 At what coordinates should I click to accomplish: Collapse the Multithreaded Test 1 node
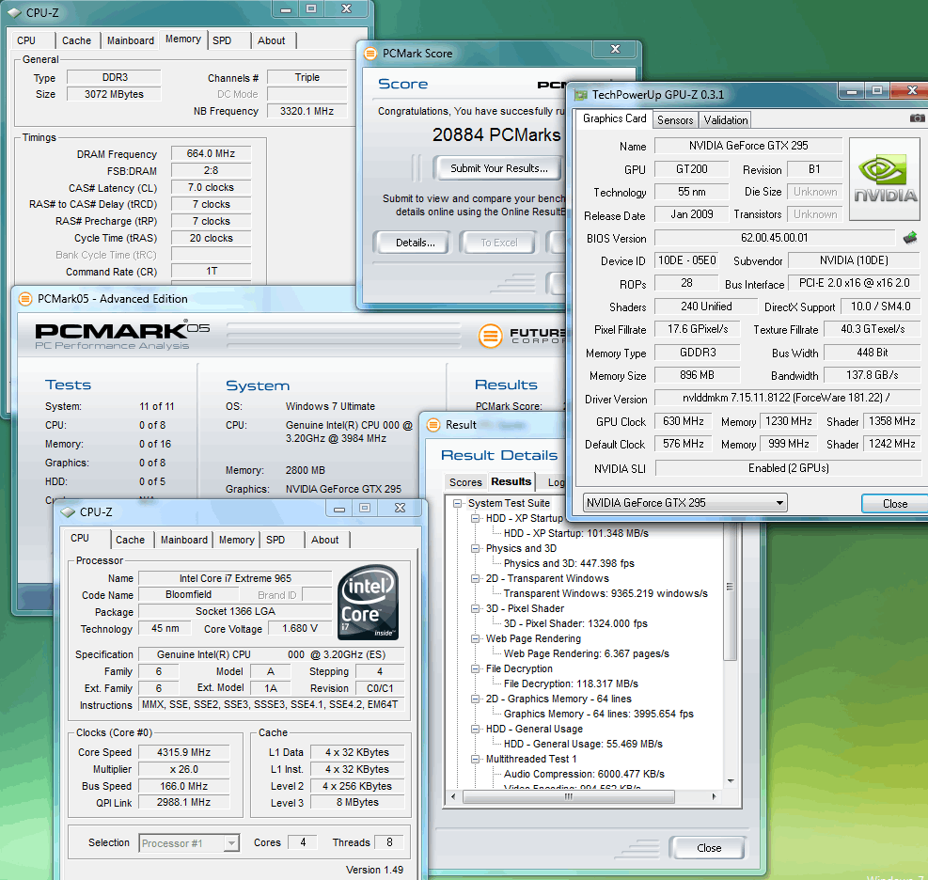(x=475, y=760)
